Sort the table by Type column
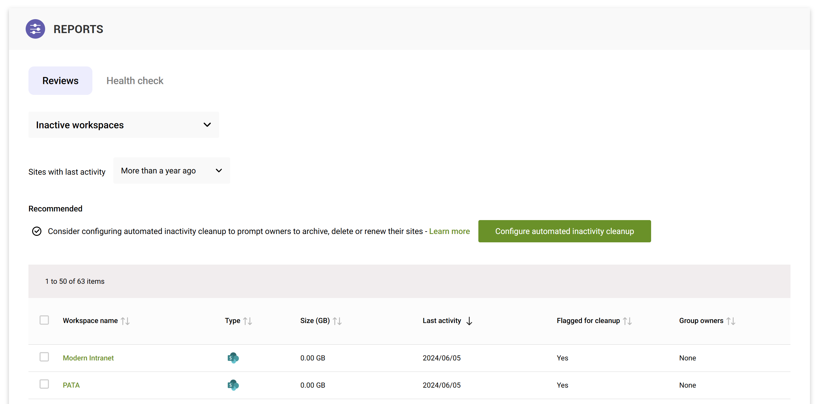Screen dimensions: 822x404 pyautogui.click(x=248, y=321)
